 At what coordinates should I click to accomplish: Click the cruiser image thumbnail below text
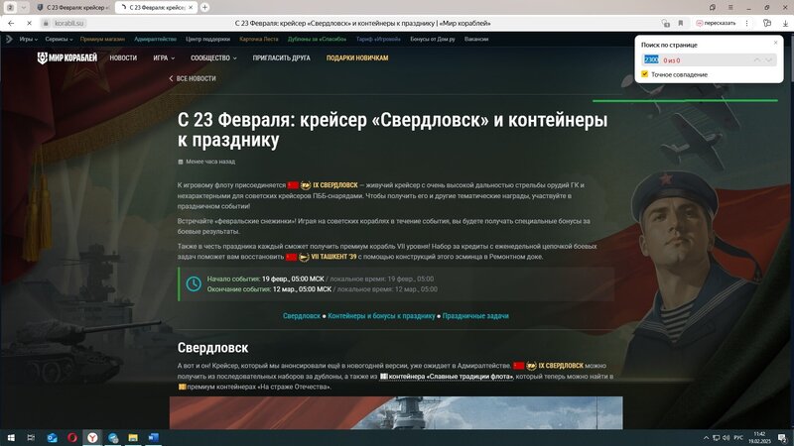pos(396,412)
